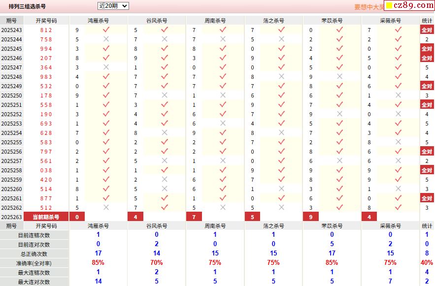Click the 全对 badge in row 2025249
The height and width of the screenshot is (286, 435).
[427, 86]
